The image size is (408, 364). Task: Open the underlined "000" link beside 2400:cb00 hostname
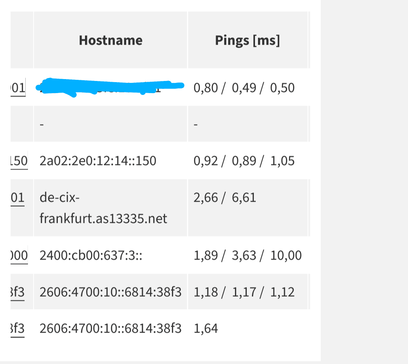[x=19, y=255]
